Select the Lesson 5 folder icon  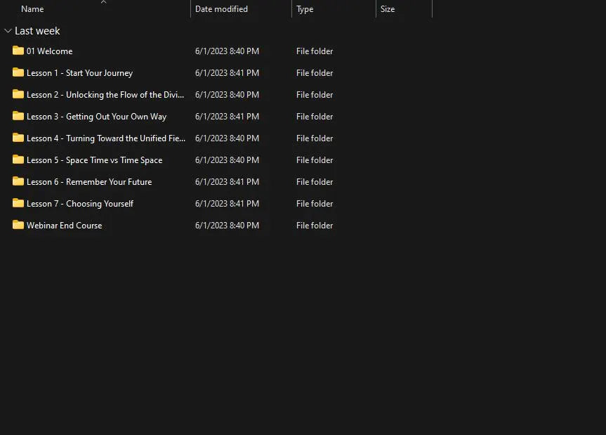[x=18, y=160]
